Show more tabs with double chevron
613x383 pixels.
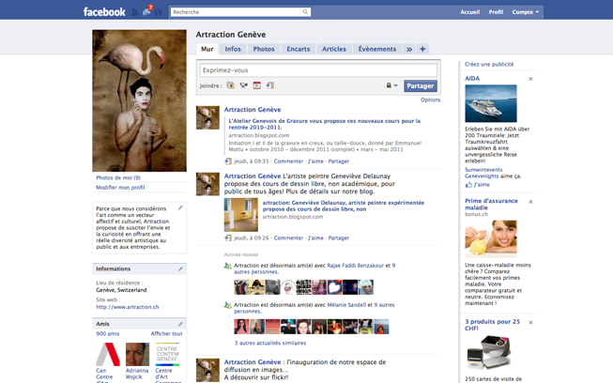408,49
